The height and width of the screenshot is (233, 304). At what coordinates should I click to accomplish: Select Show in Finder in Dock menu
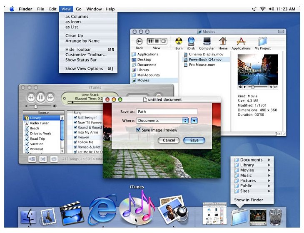coord(249,200)
